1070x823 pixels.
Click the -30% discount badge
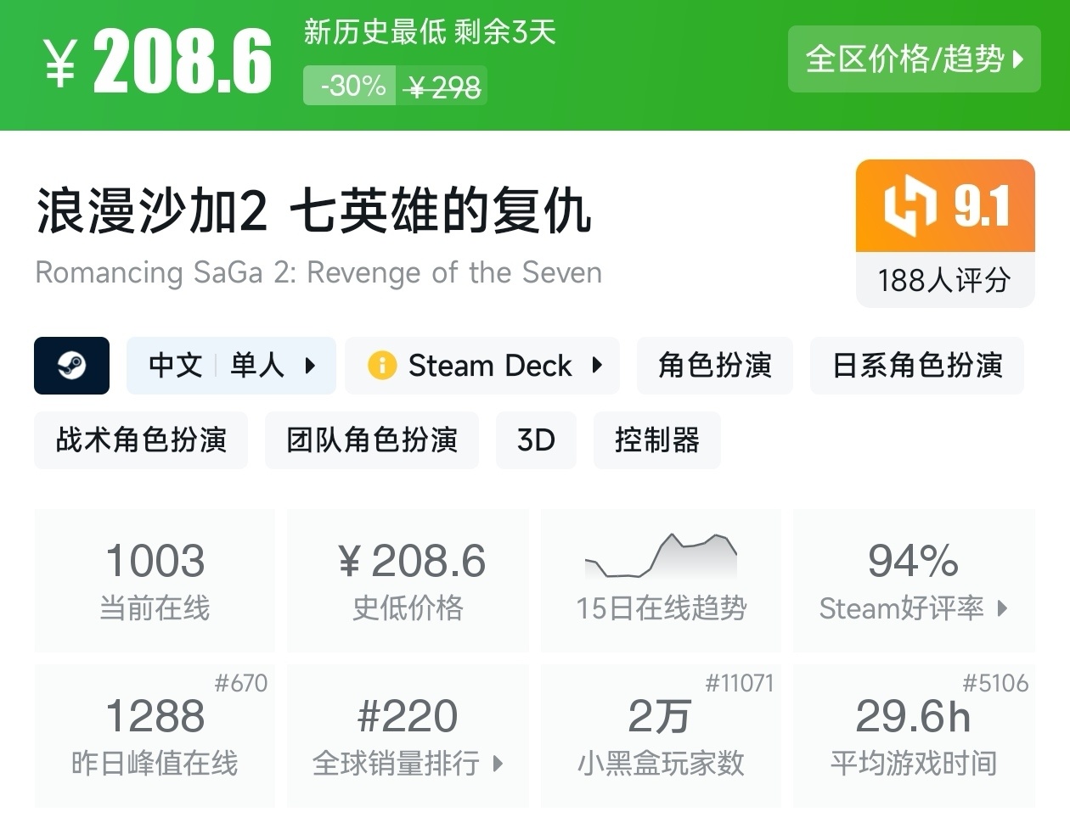coord(350,86)
